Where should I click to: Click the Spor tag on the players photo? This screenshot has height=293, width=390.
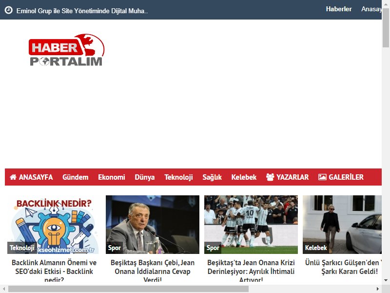pos(213,248)
